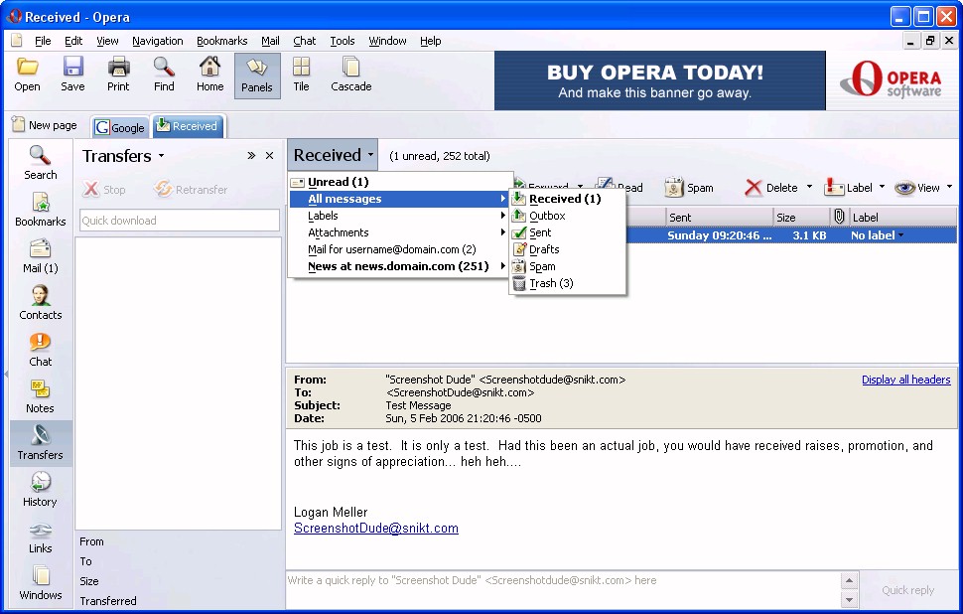Expand News at news.domain.com (251) submenu
Screen dimensions: 963x614
click(x=398, y=266)
